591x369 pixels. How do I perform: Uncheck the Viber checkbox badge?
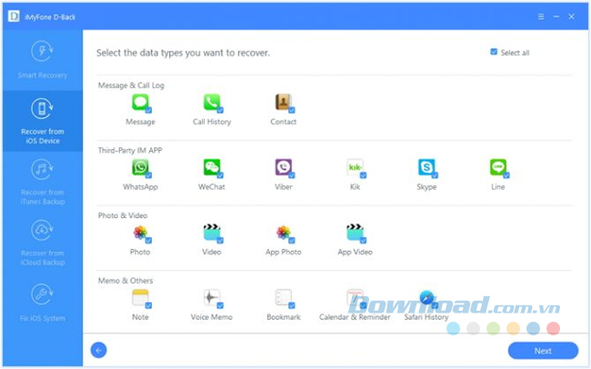coord(292,175)
